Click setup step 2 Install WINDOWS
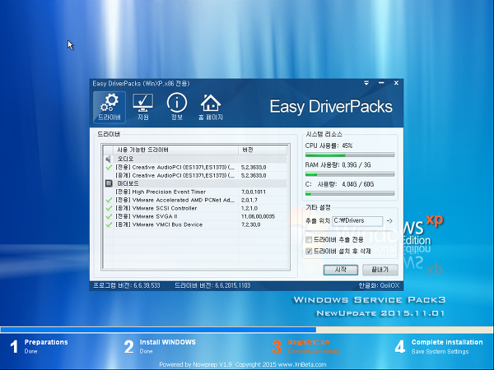The width and height of the screenshot is (494, 370). click(160, 346)
